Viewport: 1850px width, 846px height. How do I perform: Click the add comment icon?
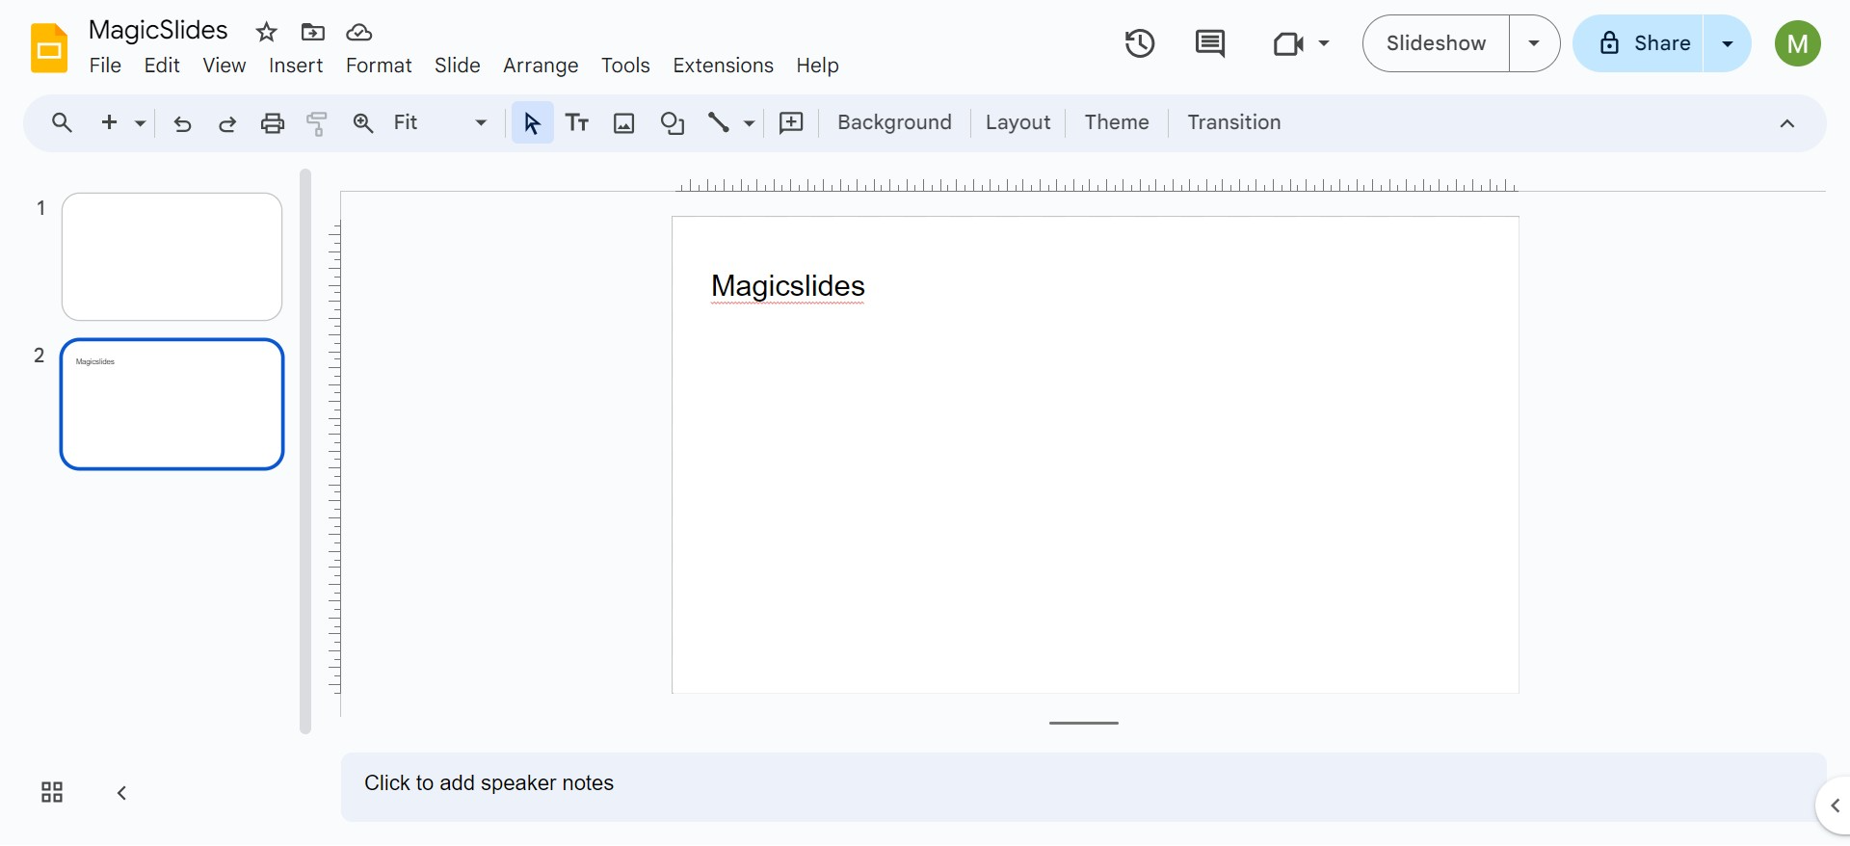tap(791, 123)
